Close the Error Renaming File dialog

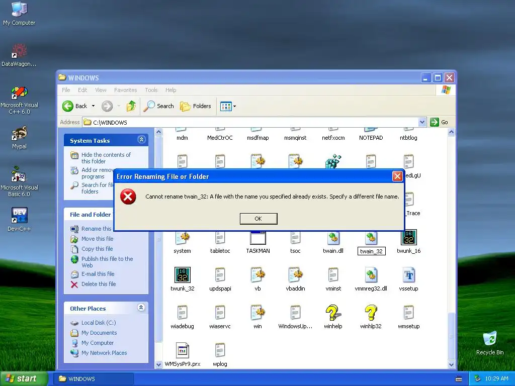pos(397,176)
